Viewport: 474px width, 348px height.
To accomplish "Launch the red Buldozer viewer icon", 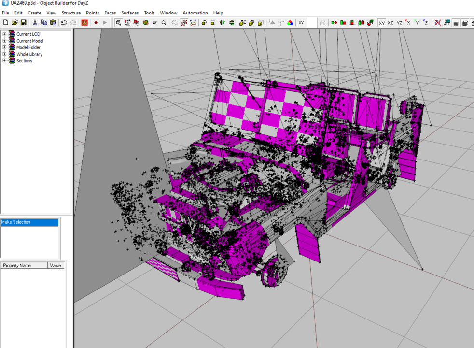I will [x=84, y=23].
